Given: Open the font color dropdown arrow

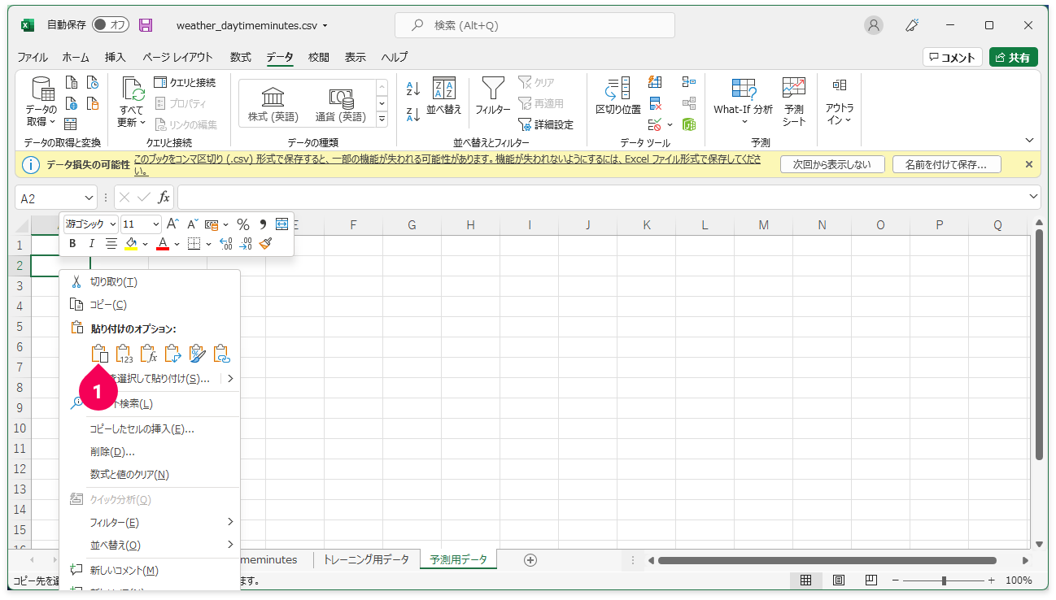Looking at the screenshot, I should pyautogui.click(x=177, y=244).
